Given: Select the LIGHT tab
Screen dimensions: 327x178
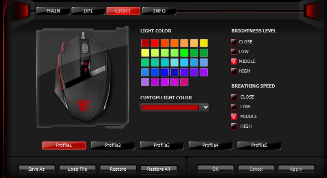Looking at the screenshot, I should click(x=123, y=11).
